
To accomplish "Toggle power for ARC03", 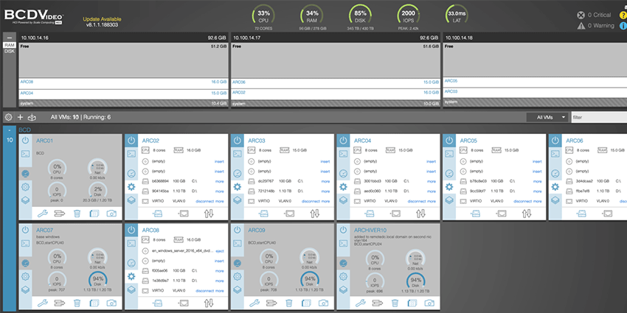I will [237, 141].
